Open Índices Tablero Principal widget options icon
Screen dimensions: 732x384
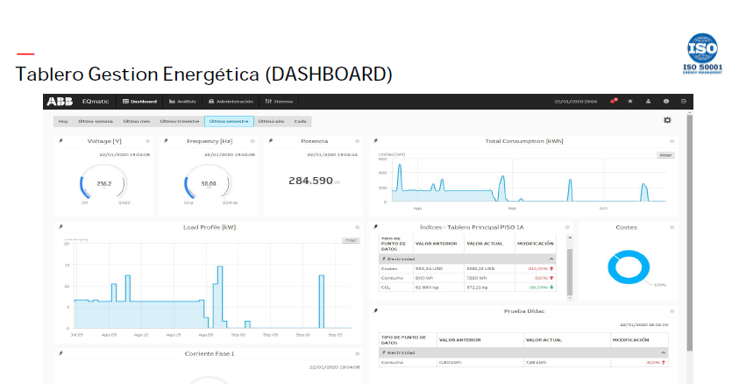567,227
